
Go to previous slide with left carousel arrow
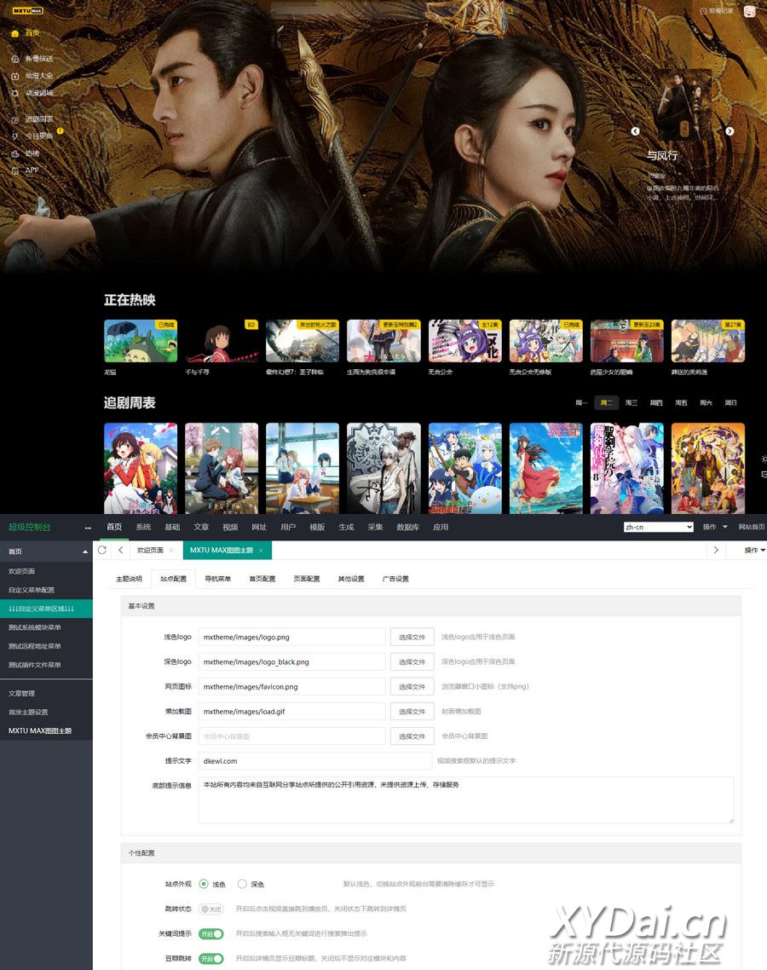635,131
